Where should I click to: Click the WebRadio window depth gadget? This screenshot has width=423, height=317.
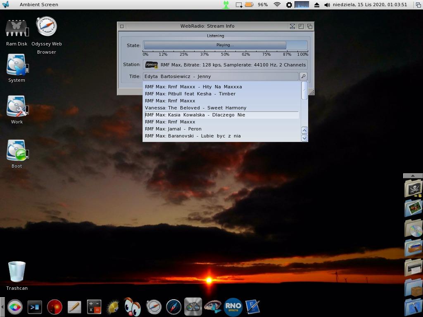tap(310, 26)
